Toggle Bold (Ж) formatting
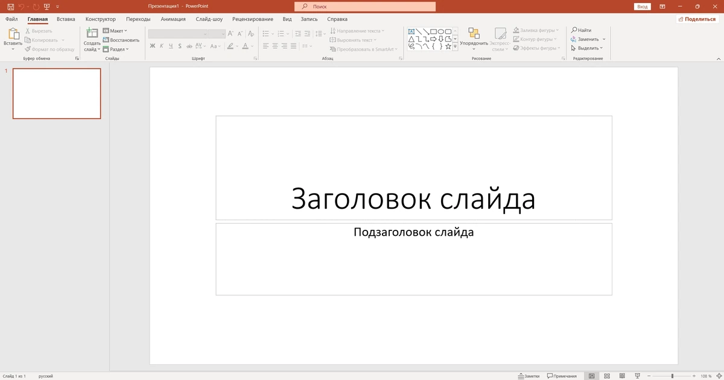This screenshot has height=380, width=724. click(153, 46)
